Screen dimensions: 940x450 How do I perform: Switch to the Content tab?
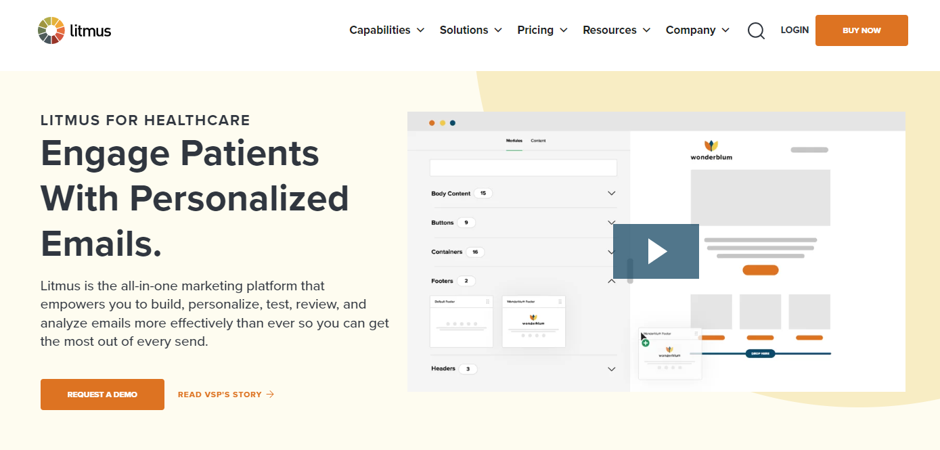coord(538,141)
